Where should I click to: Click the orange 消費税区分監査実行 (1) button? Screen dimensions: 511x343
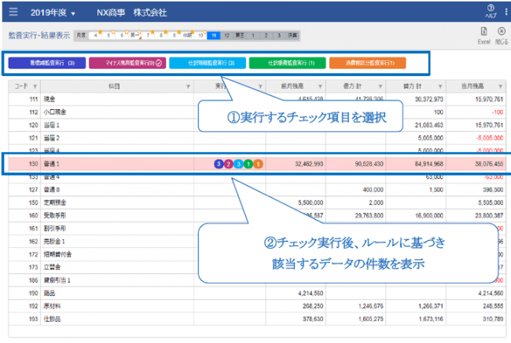368,63
